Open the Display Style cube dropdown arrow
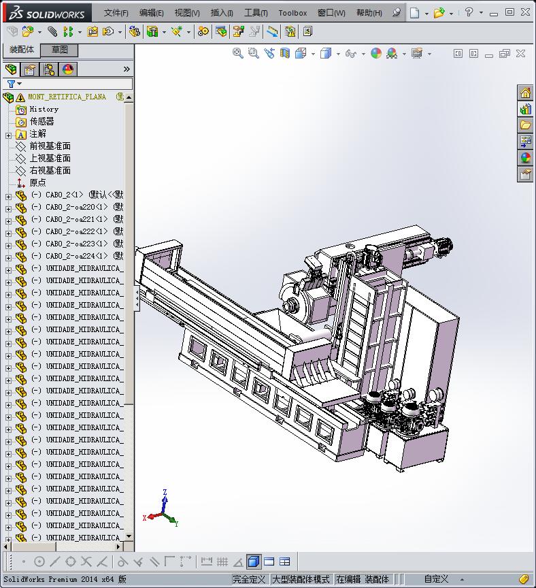The height and width of the screenshot is (588, 536). (338, 54)
